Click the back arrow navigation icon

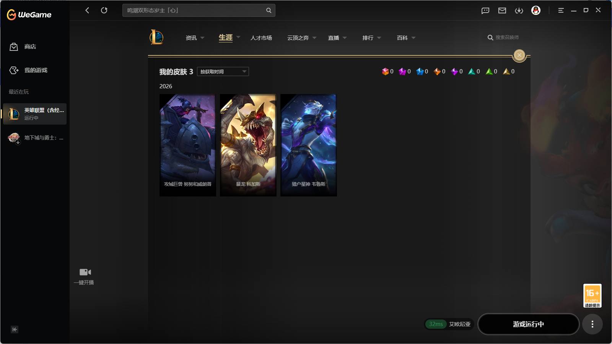click(87, 10)
